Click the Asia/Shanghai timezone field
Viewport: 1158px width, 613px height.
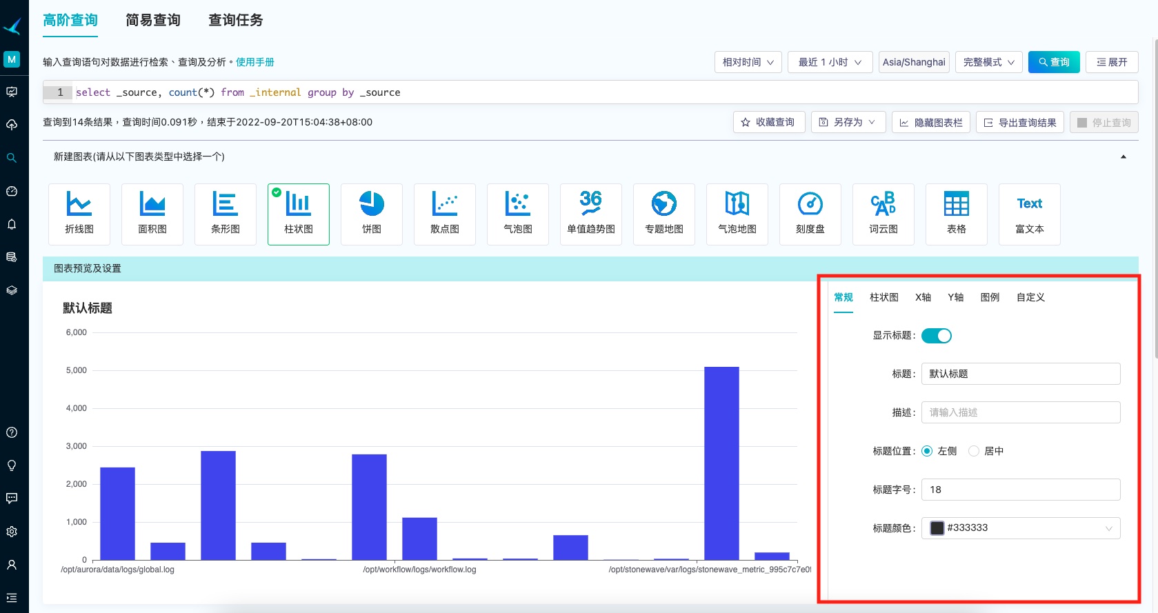914,62
